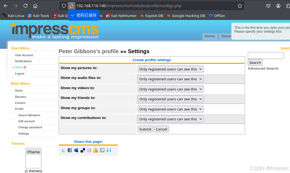Open 'Show my friends to' dropdown
Screen dimensions: 290x173
(x=170, y=99)
